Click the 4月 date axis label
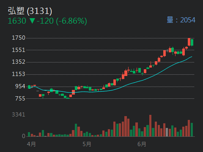The height and width of the screenshot is (152, 203). coord(31,144)
